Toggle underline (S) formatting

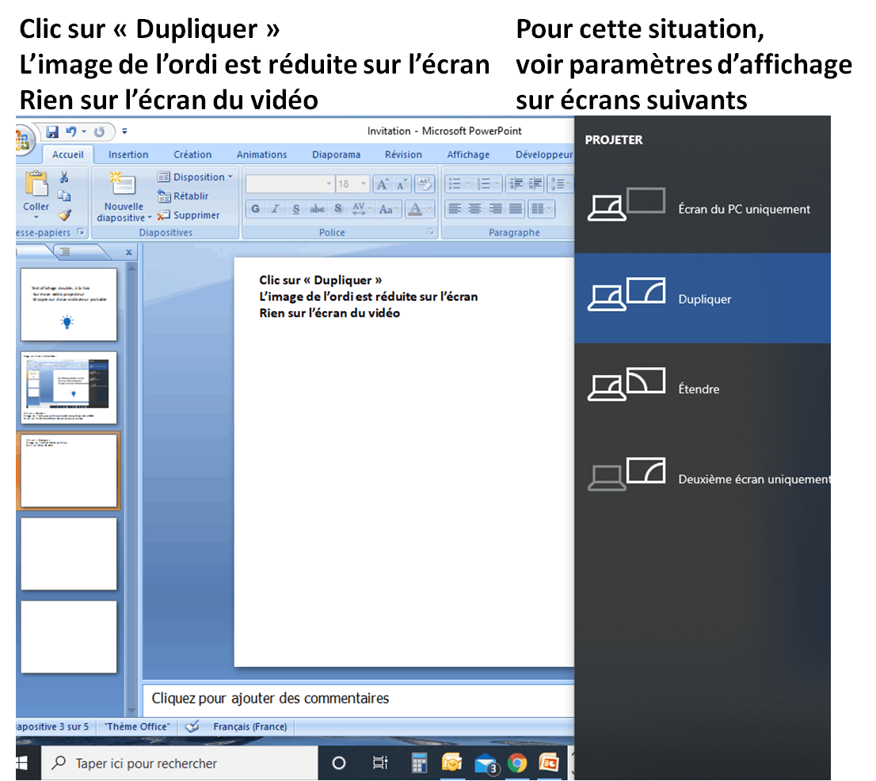coord(296,209)
